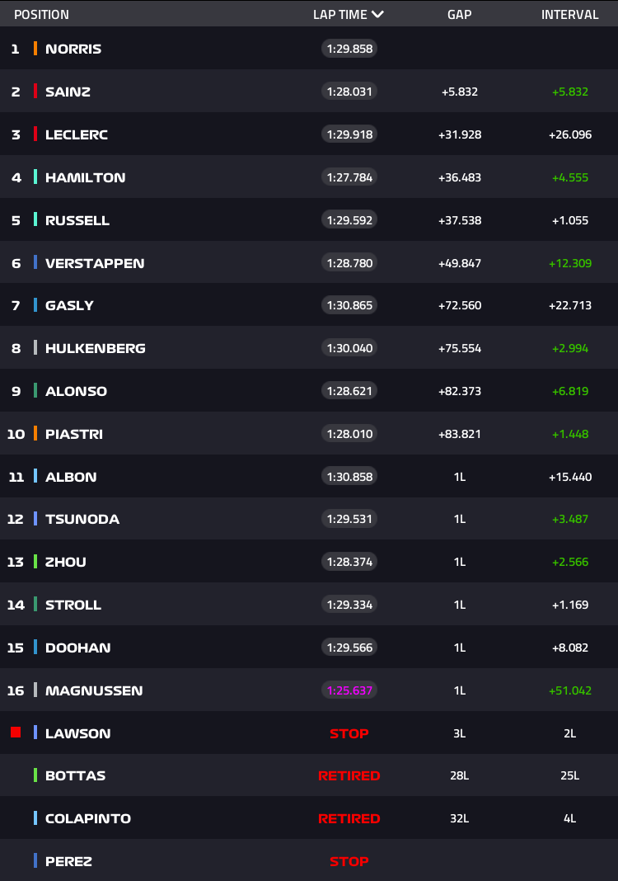Screen dimensions: 618x881
Task: Select VERSTAPPEN driver name
Action: pyautogui.click(x=95, y=263)
